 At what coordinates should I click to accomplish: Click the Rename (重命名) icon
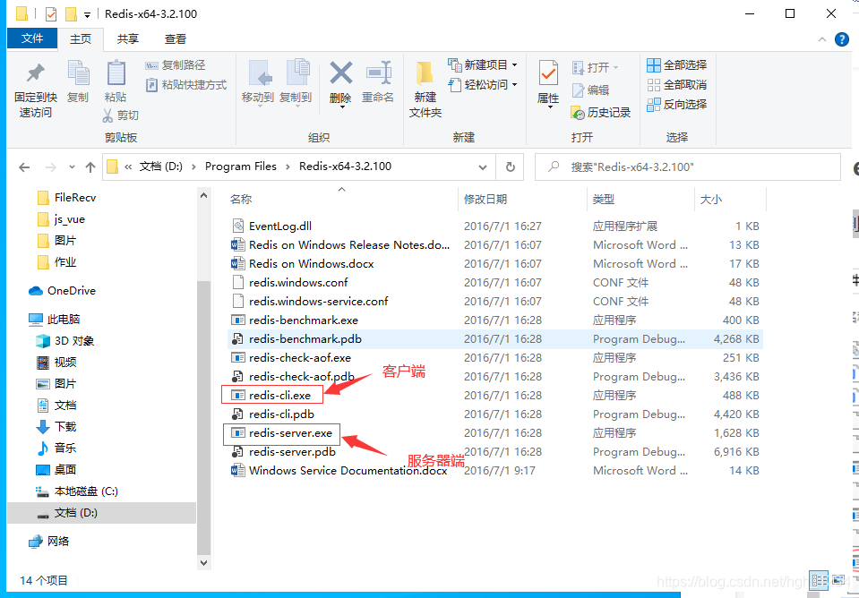[x=378, y=73]
